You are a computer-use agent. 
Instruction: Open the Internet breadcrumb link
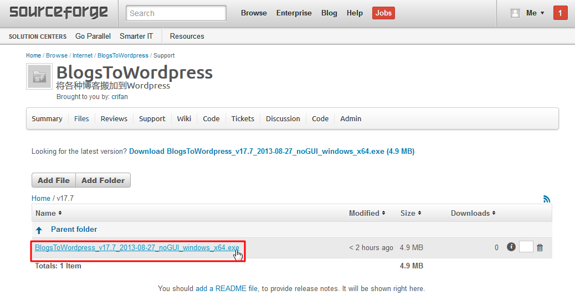coord(83,55)
